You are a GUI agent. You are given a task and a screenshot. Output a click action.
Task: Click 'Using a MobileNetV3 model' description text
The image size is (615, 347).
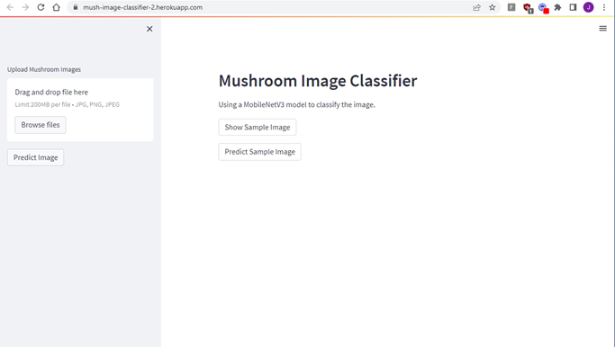tap(296, 104)
